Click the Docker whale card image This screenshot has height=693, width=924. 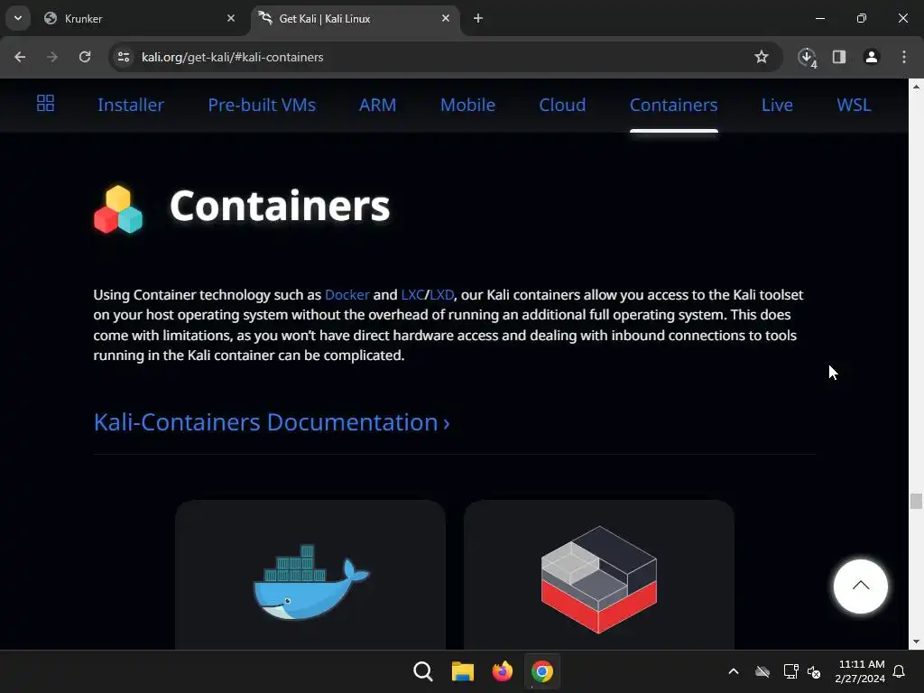pos(311,581)
